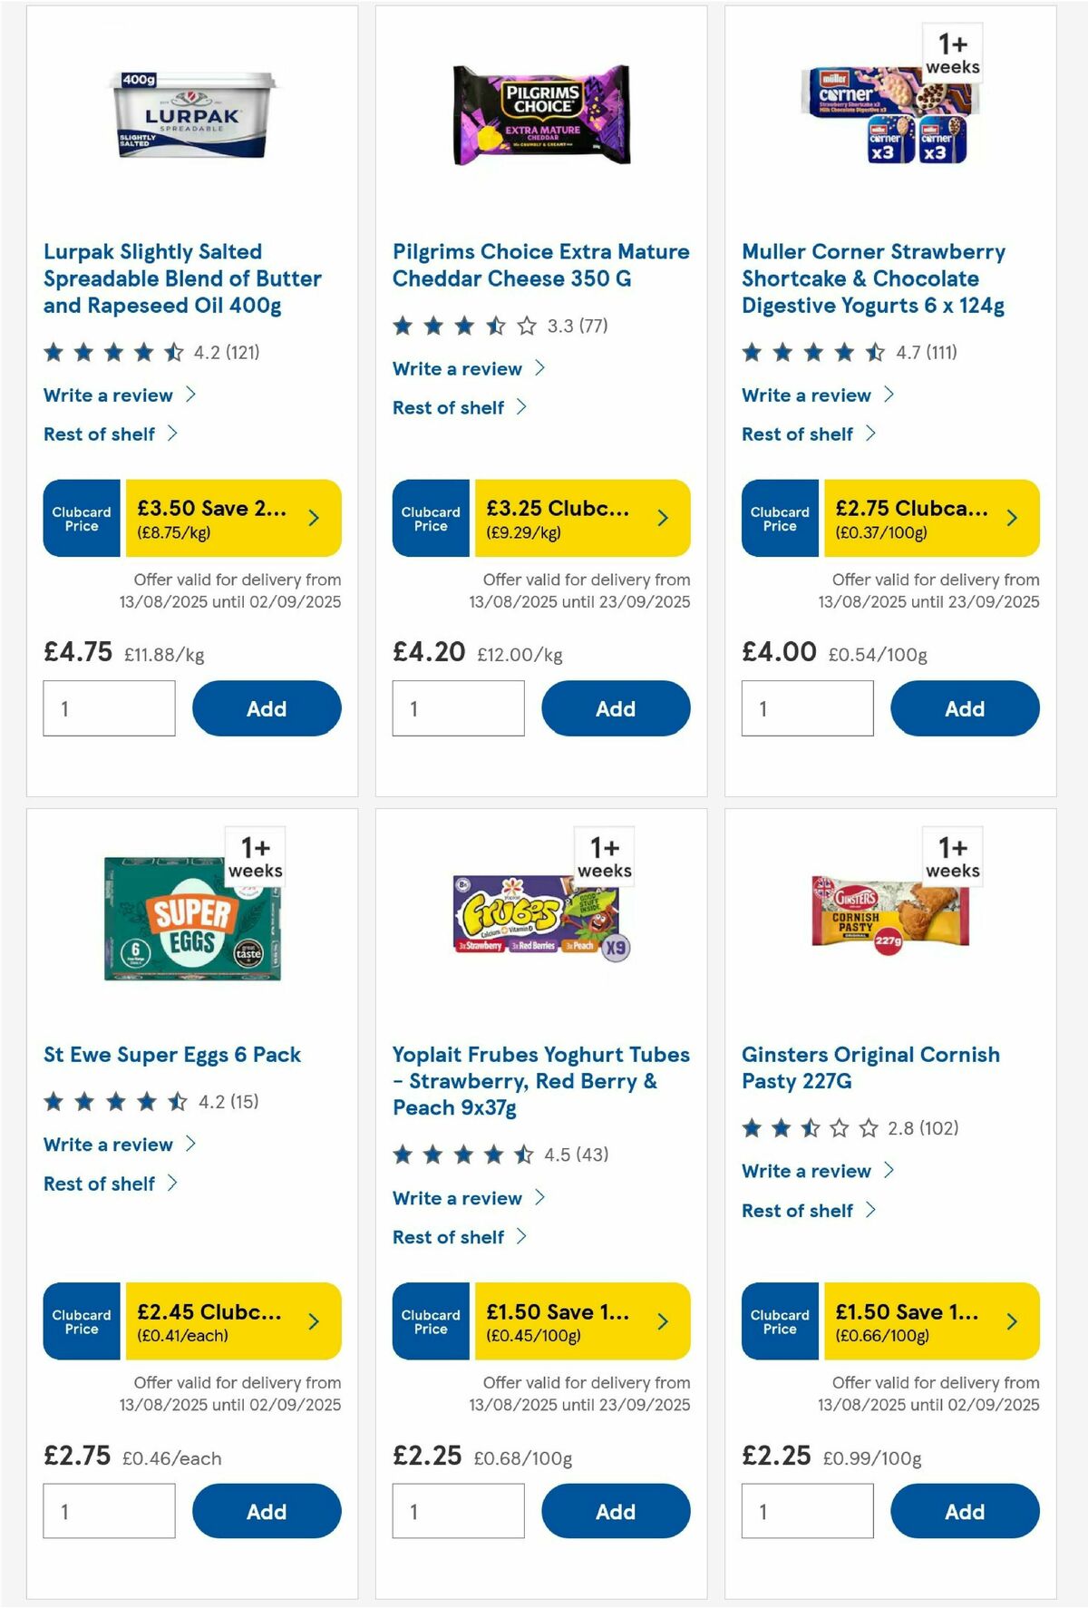Open the Yoplait Frubes Clubcard deal arrow
The image size is (1088, 1608).
(663, 1321)
